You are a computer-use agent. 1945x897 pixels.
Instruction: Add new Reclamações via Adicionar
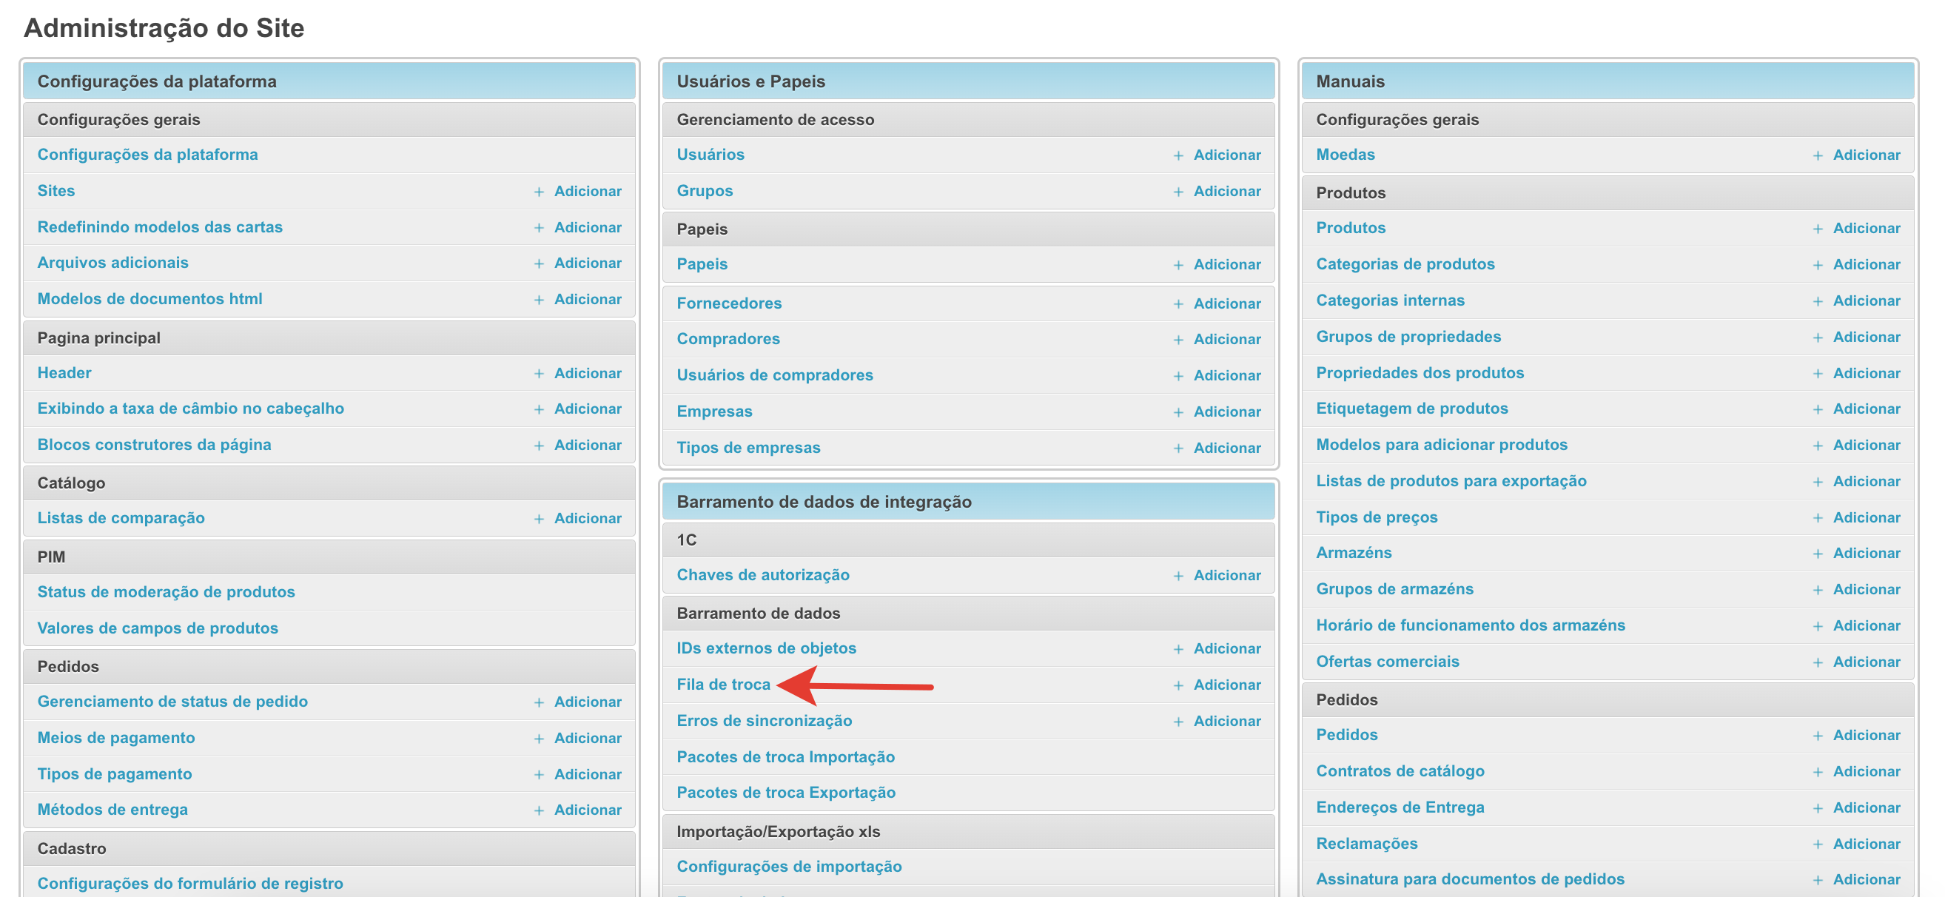point(1866,844)
